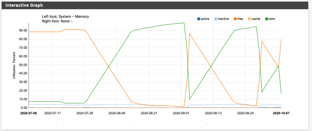Click the 'wire' legend text label
Image resolution: width=312 pixels, height=131 pixels.
click(272, 19)
